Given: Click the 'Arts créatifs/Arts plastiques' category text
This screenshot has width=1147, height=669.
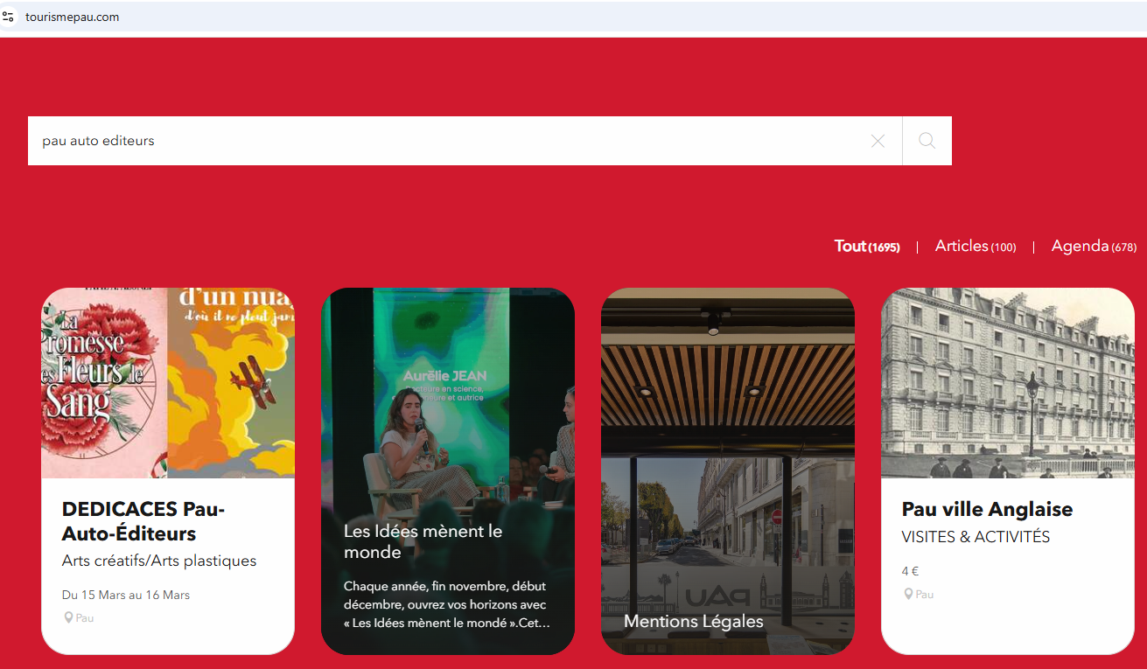Looking at the screenshot, I should click(x=159, y=561).
